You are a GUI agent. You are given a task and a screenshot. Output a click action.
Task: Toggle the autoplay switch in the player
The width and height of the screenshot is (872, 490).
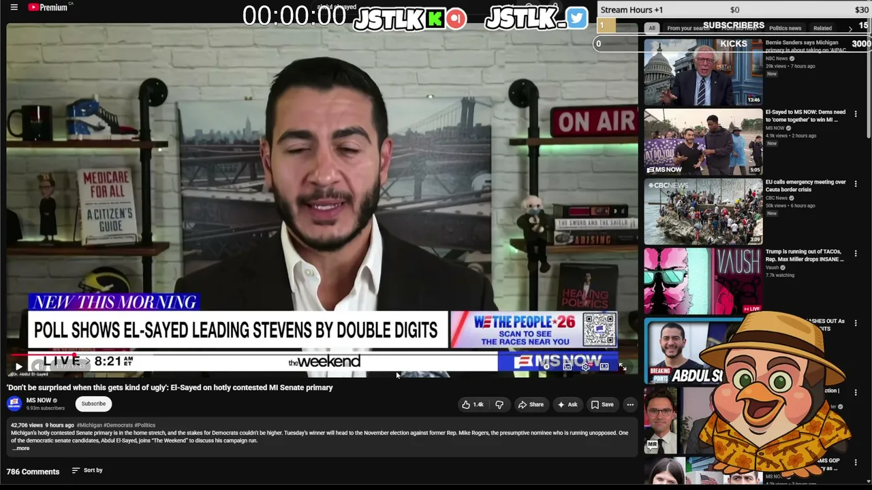[546, 367]
